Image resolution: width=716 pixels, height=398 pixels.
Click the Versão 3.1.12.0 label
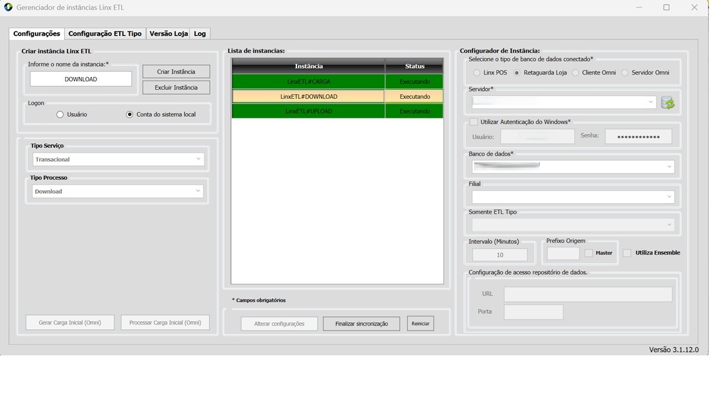tap(674, 350)
